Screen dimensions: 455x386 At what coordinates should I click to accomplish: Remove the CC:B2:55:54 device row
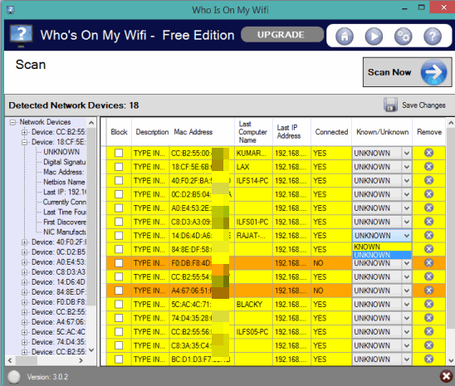click(x=428, y=276)
